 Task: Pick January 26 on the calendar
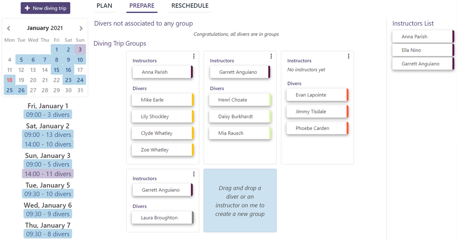click(21, 90)
